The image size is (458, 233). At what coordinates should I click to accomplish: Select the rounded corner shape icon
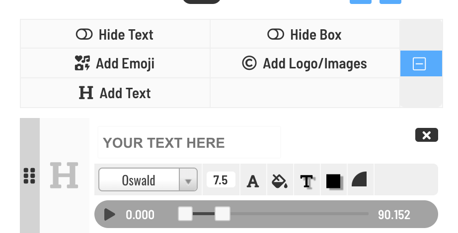click(359, 179)
